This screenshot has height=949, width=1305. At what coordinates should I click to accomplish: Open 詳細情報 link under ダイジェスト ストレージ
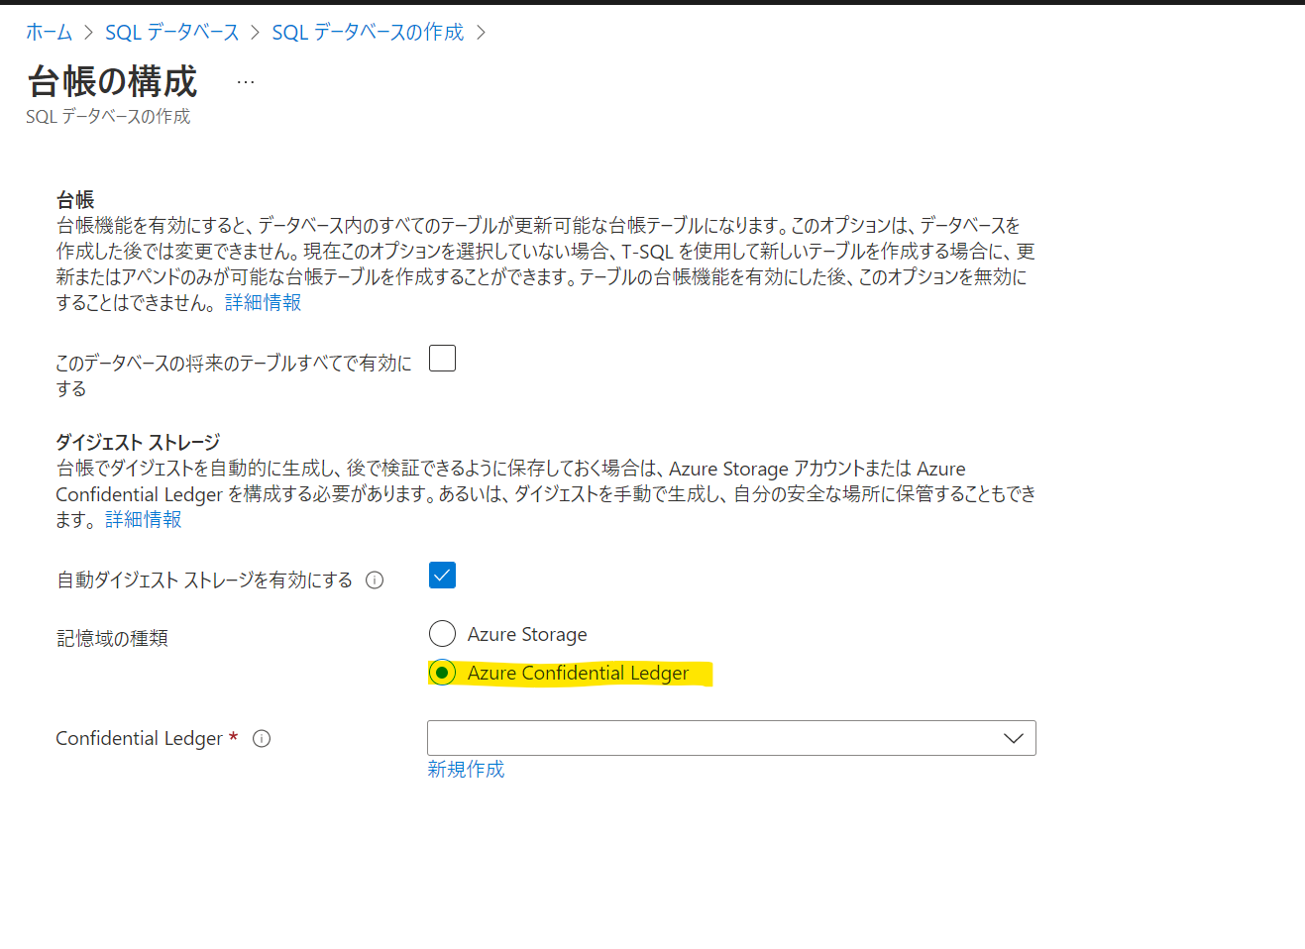[142, 519]
